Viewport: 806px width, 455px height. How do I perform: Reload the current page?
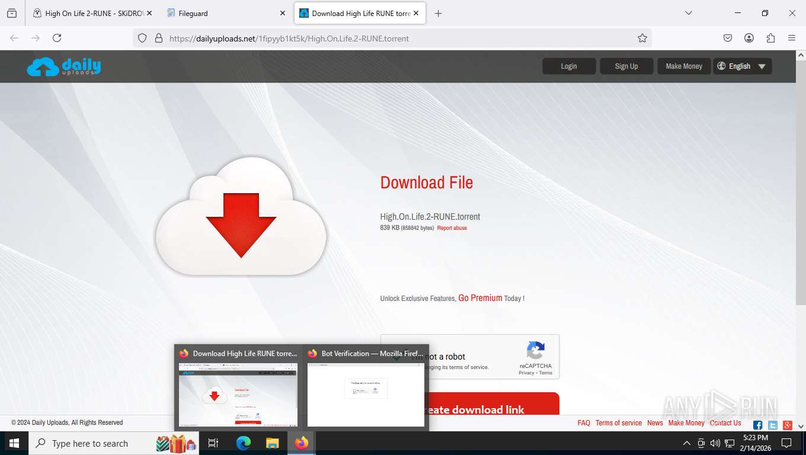point(57,38)
